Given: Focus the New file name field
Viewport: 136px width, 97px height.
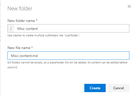Looking at the screenshot, I should [x=68, y=55].
